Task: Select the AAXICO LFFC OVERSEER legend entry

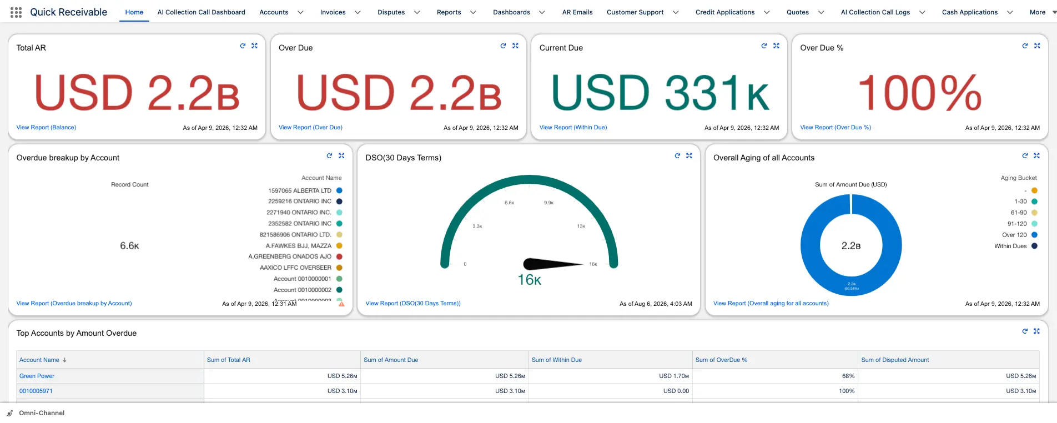Action: (300, 268)
